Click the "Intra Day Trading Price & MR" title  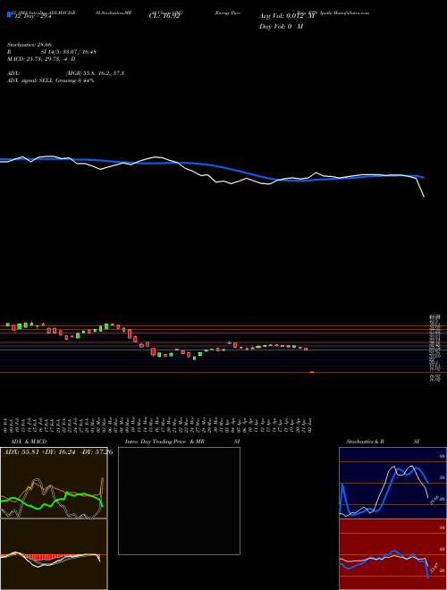pos(164,442)
